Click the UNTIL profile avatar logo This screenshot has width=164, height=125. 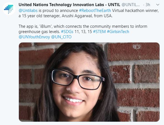9,9
